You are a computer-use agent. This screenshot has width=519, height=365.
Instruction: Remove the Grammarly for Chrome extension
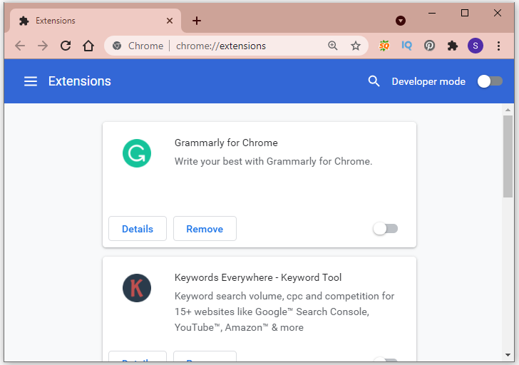coord(205,229)
